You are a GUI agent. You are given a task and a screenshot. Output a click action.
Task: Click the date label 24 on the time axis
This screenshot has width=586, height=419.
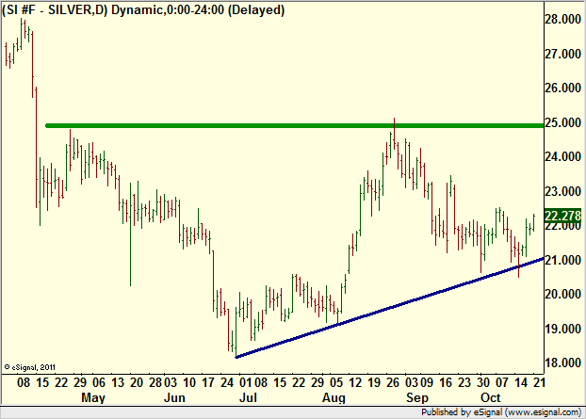pyautogui.click(x=227, y=383)
